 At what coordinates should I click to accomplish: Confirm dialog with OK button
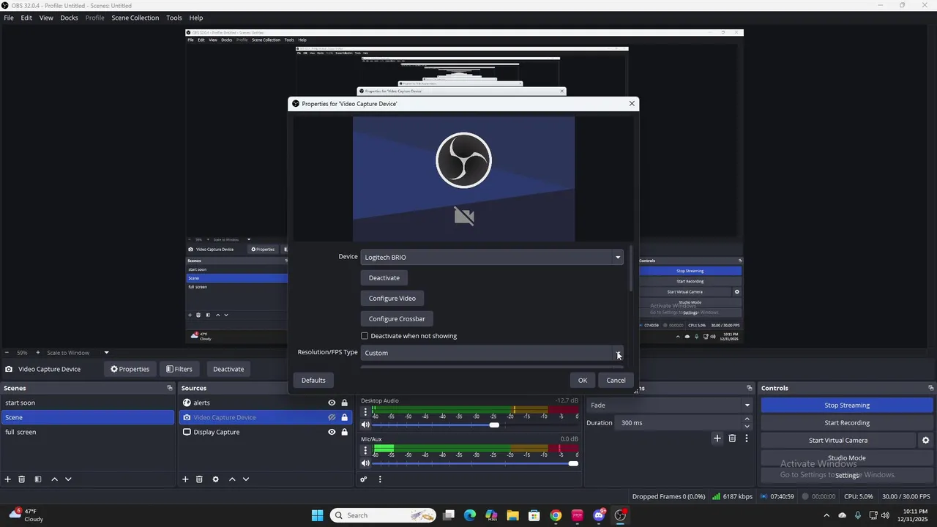point(583,380)
